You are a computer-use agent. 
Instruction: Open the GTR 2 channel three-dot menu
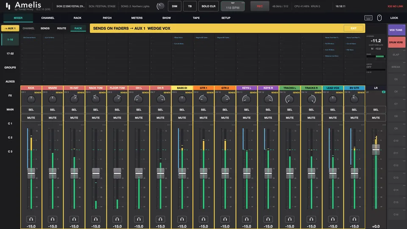pos(233,125)
